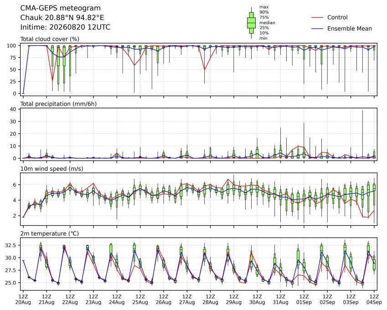Click the Chauk location coordinates text

click(62, 18)
